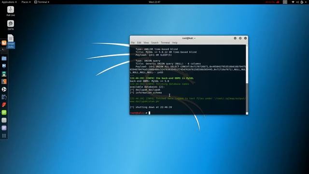The width and height of the screenshot is (309, 174).
Task: Open the Applications menu
Action: tap(9, 2)
